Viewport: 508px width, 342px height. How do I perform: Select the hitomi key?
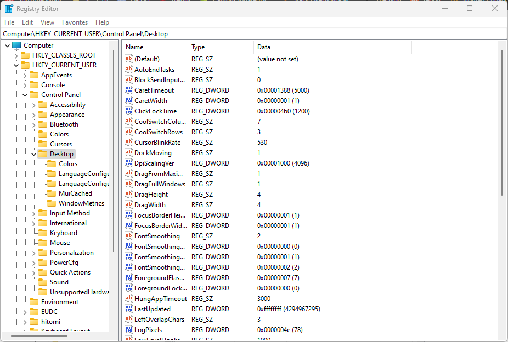tap(50, 322)
